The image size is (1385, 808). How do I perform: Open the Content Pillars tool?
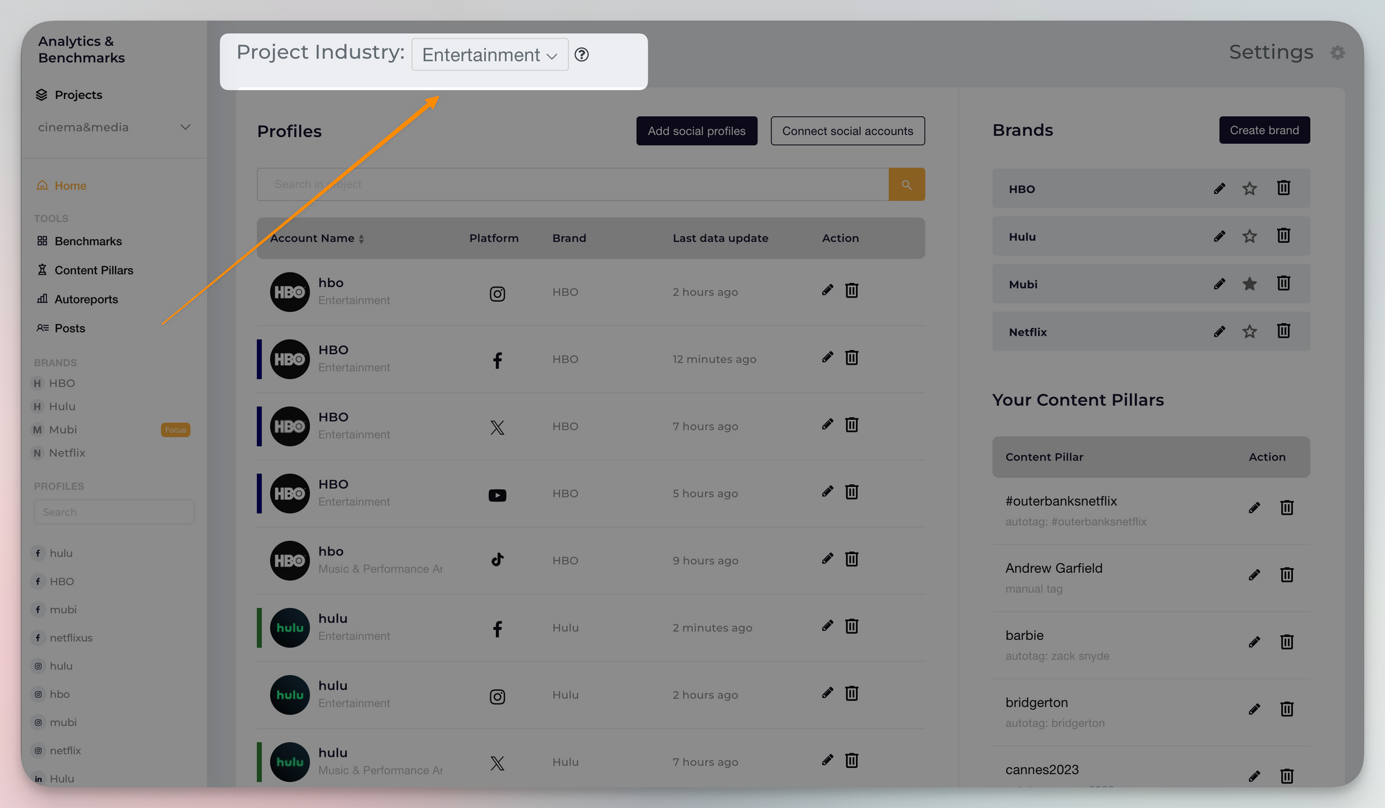85,270
